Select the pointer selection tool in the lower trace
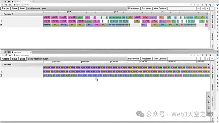Image resolution: width=219 pixels, height=123 pixels. 208,96
